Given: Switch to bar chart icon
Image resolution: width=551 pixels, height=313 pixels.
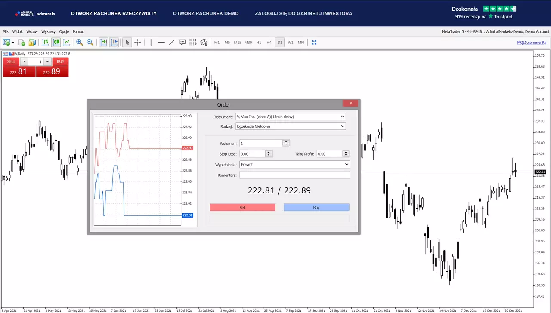Looking at the screenshot, I should coord(46,42).
